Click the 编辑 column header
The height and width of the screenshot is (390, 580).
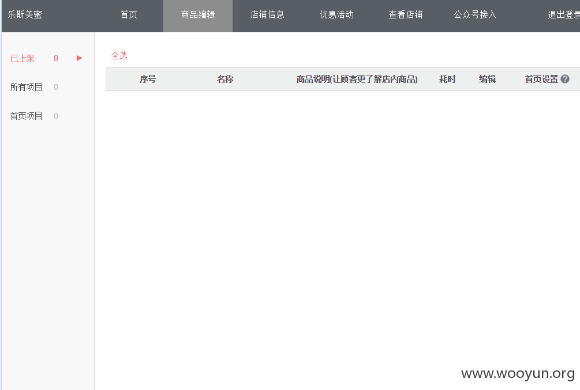click(x=487, y=79)
